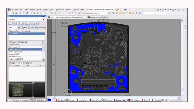Click the Zoom Level button
194x109 pixels.
(x=32, y=24)
